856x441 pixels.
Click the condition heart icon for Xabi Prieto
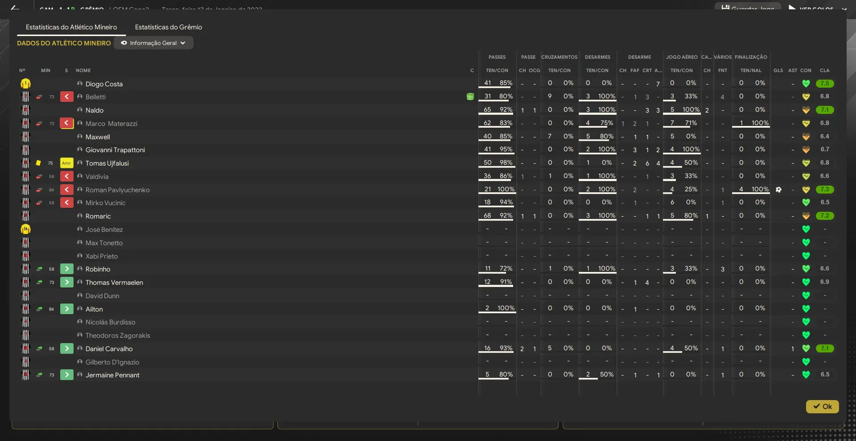pos(806,256)
